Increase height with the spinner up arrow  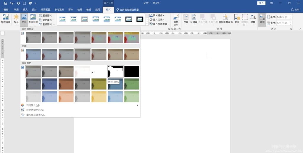tap(290, 16)
